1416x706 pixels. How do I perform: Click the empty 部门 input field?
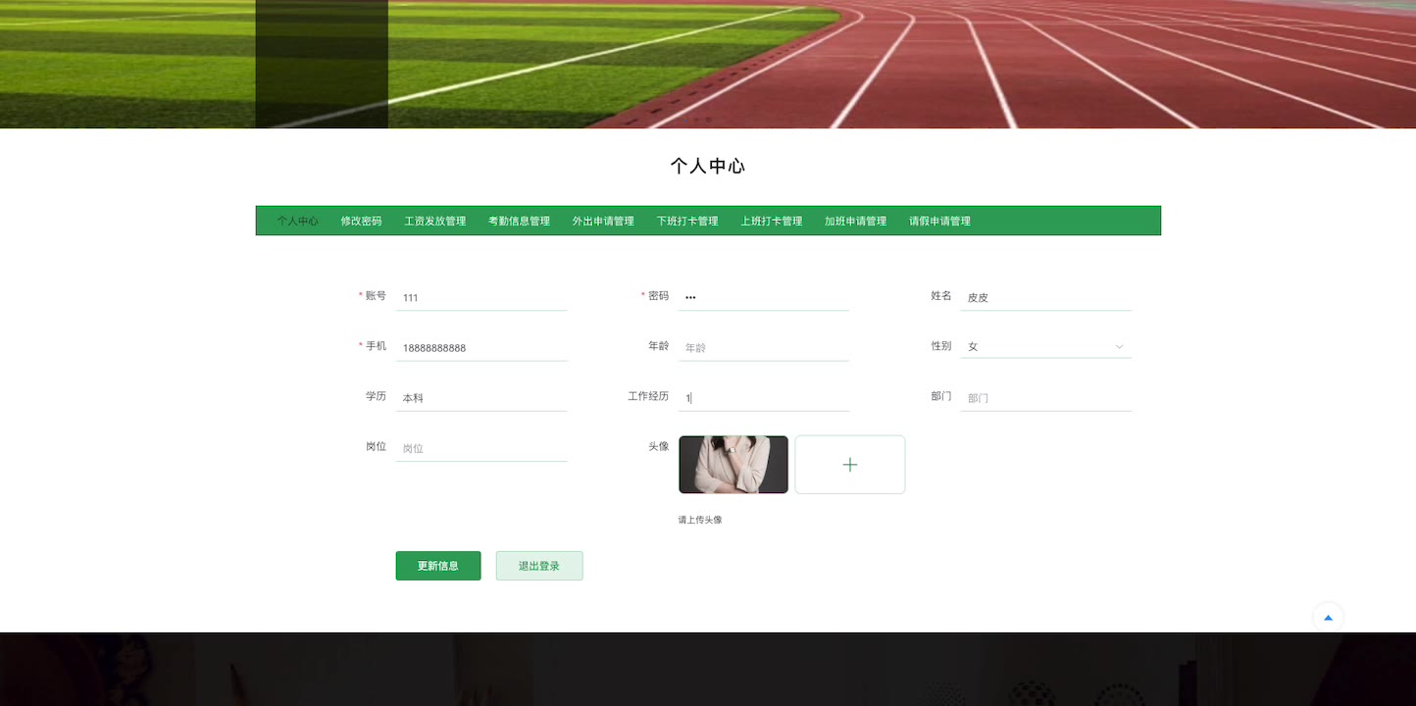[1046, 398]
